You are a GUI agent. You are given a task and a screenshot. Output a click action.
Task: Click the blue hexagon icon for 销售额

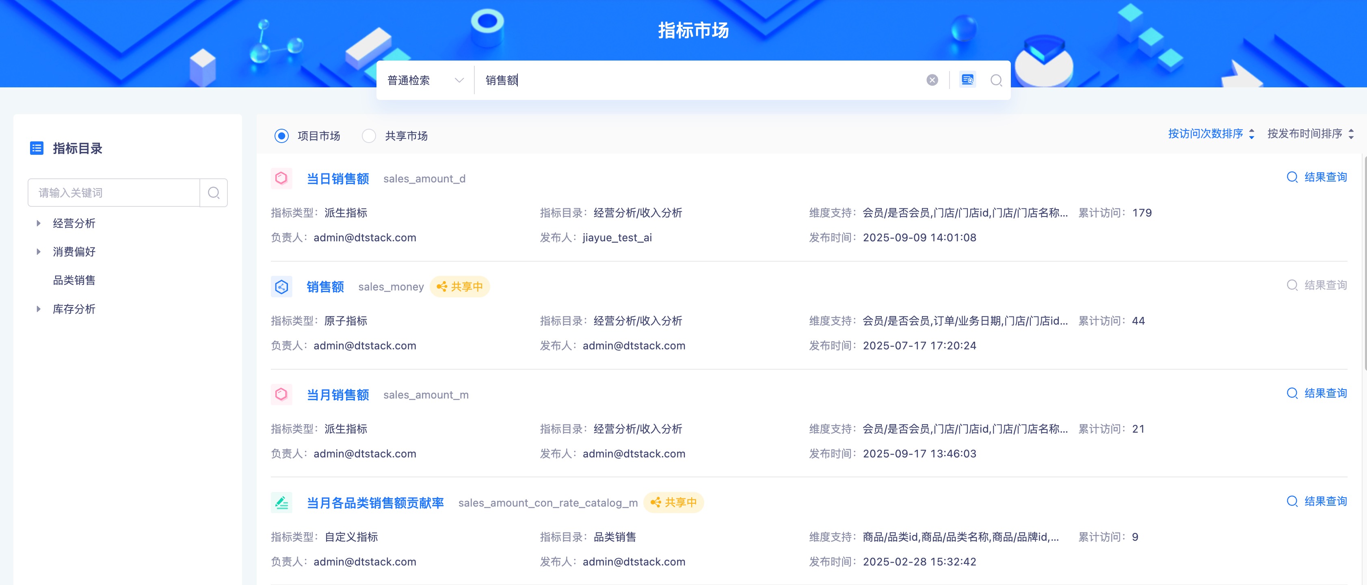click(281, 287)
